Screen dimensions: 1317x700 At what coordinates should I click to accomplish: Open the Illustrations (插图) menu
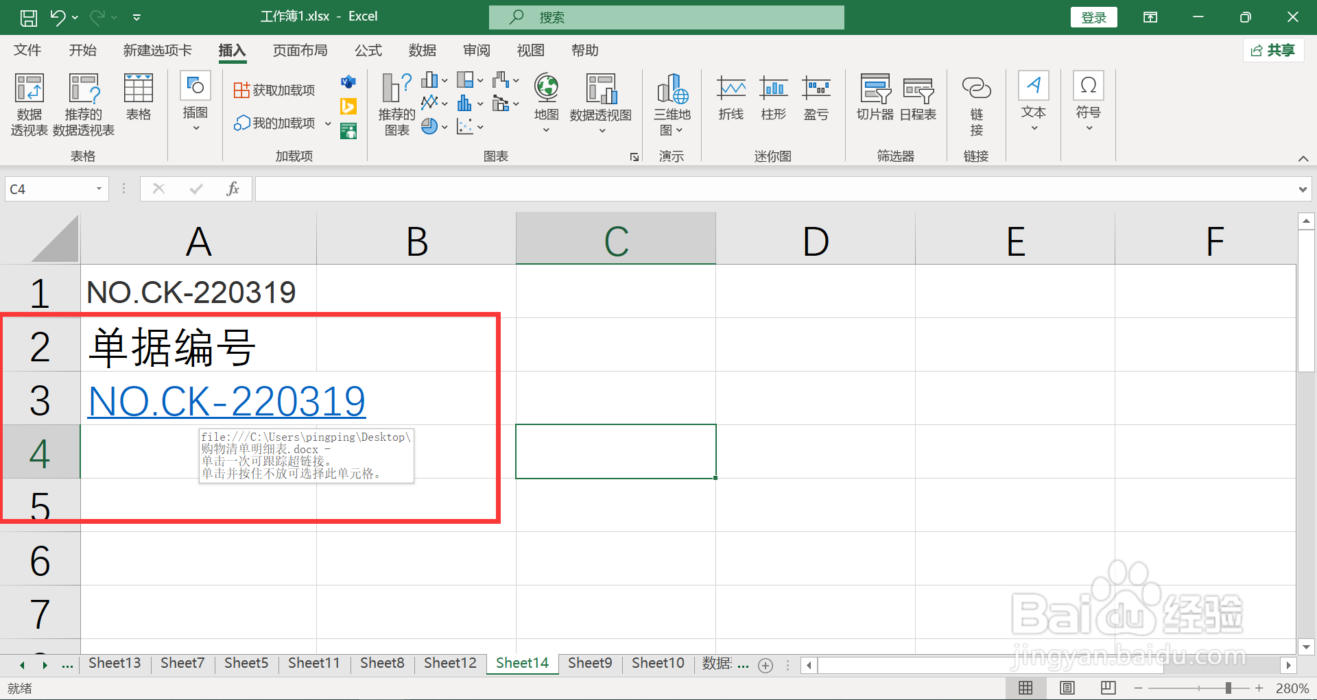[195, 101]
